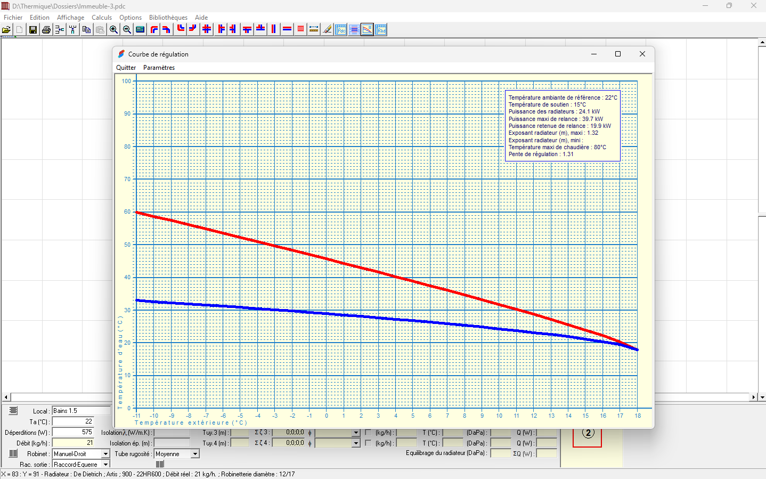Open the Tube rugosité dropdown
The height and width of the screenshot is (479, 766).
195,454
